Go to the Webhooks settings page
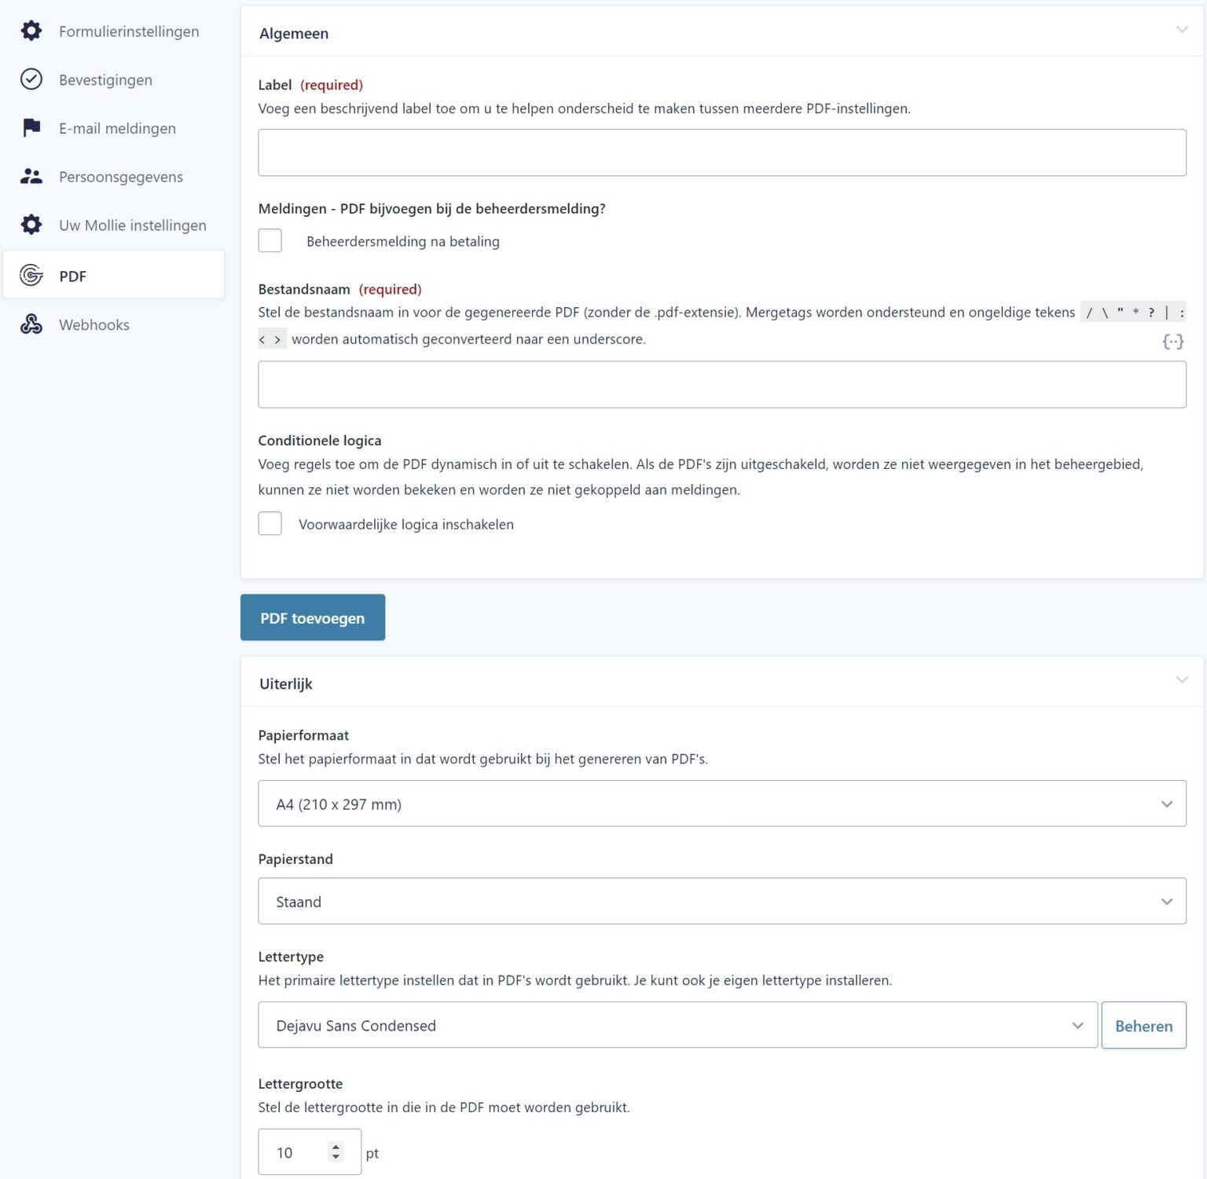1207x1179 pixels. 94,325
